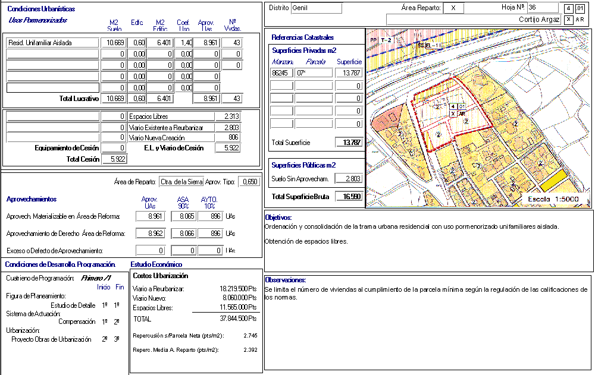The image size is (595, 375).
Task: Open Área de Reparto 'Ctra. de la Sierra' field
Action: point(181,182)
